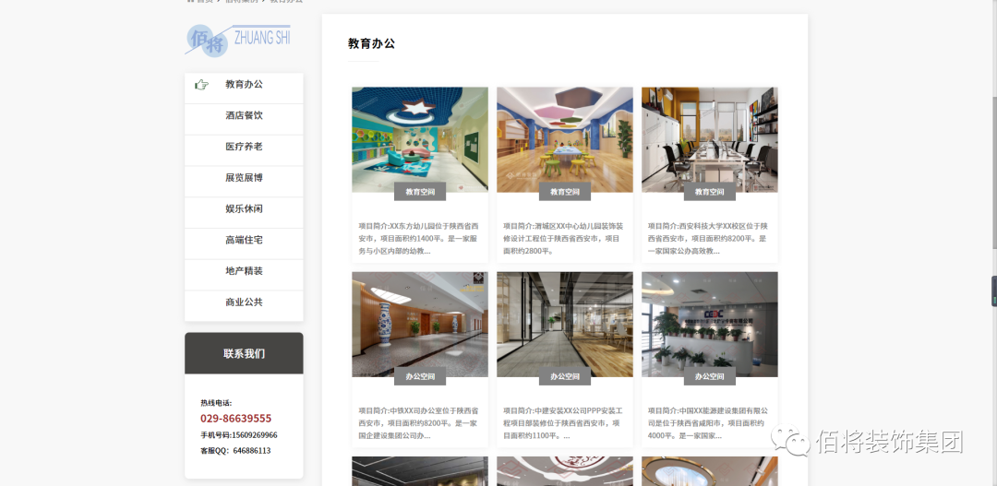This screenshot has width=997, height=486.
Task: Open the XX东方幼儿园 star-ceiling thumbnail
Action: coord(420,140)
